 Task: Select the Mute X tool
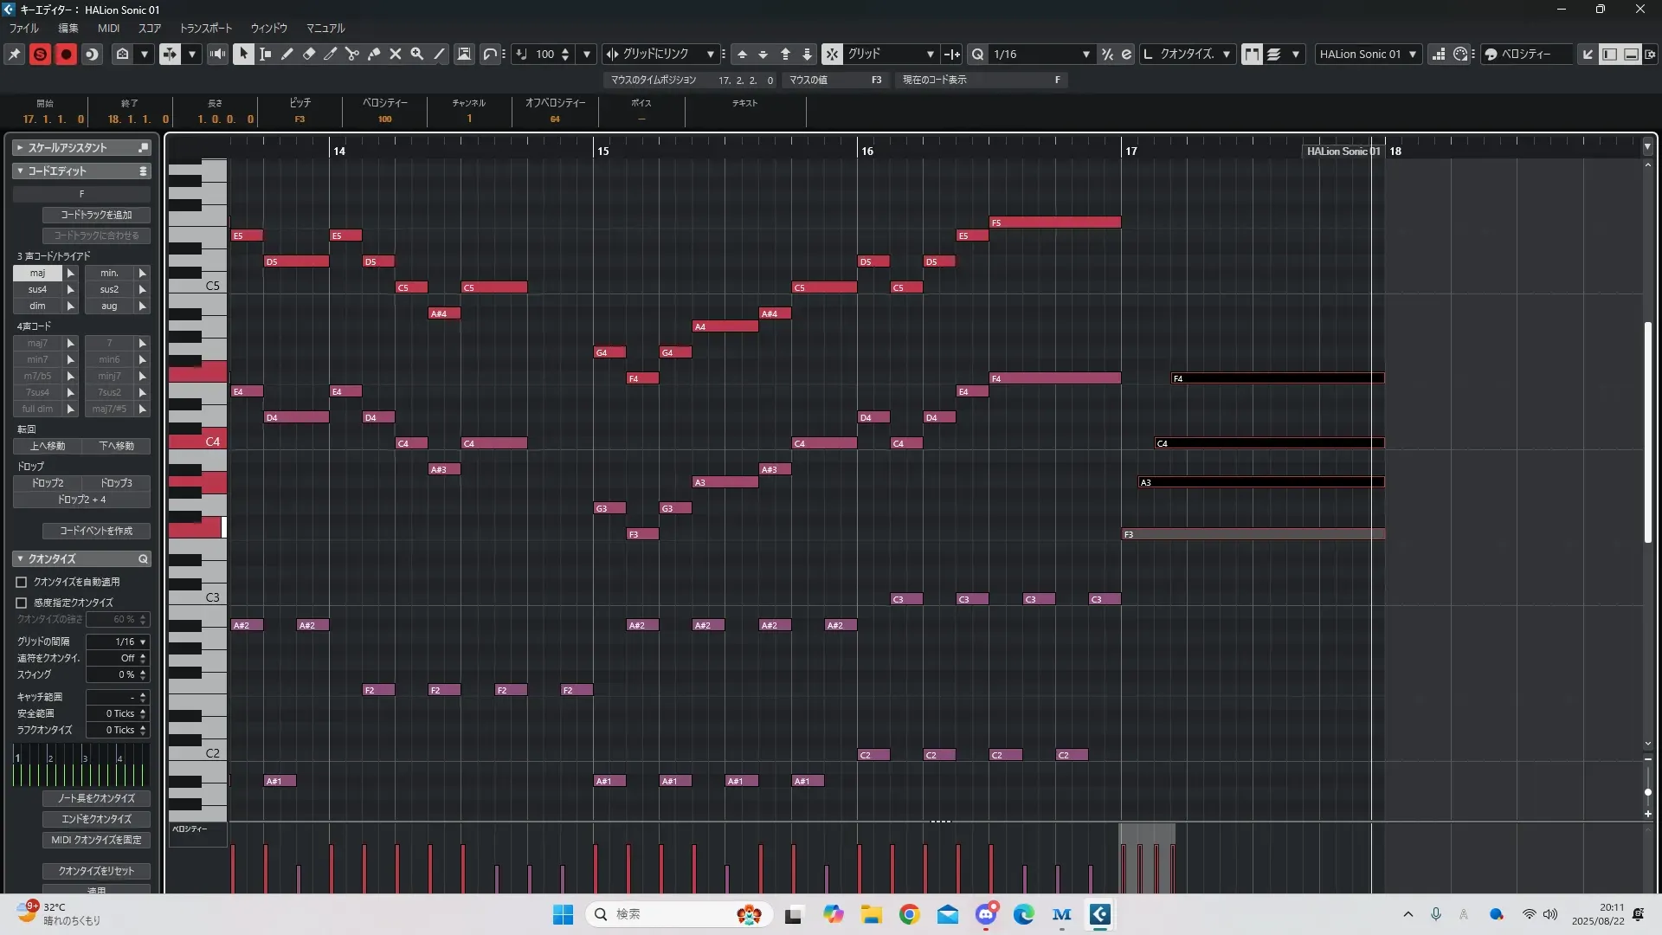click(396, 54)
